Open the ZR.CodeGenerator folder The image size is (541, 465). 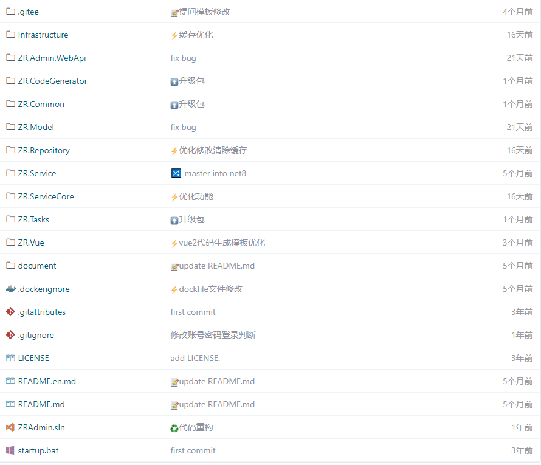[x=52, y=81]
